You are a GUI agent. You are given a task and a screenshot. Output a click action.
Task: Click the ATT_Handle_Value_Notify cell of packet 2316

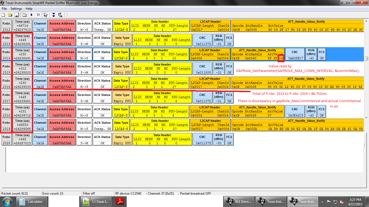pyautogui.click(x=297, y=83)
